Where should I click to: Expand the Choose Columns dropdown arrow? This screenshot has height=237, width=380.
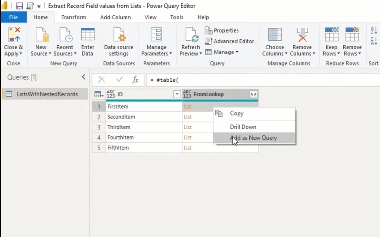pos(286,54)
